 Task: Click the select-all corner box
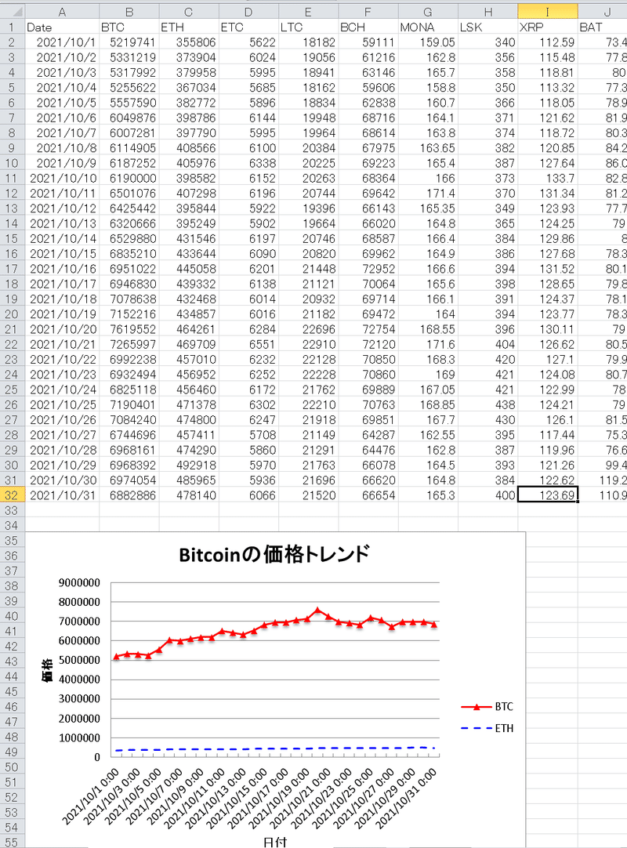coord(13,12)
